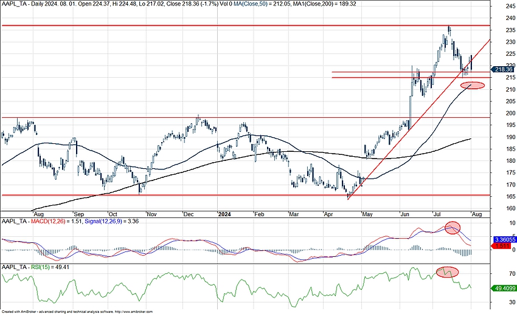Click the 170 price axis label
The width and height of the screenshot is (517, 314).
point(510,185)
